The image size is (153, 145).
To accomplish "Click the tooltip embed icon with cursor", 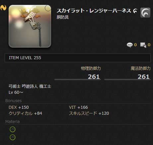I will click(x=143, y=45).
